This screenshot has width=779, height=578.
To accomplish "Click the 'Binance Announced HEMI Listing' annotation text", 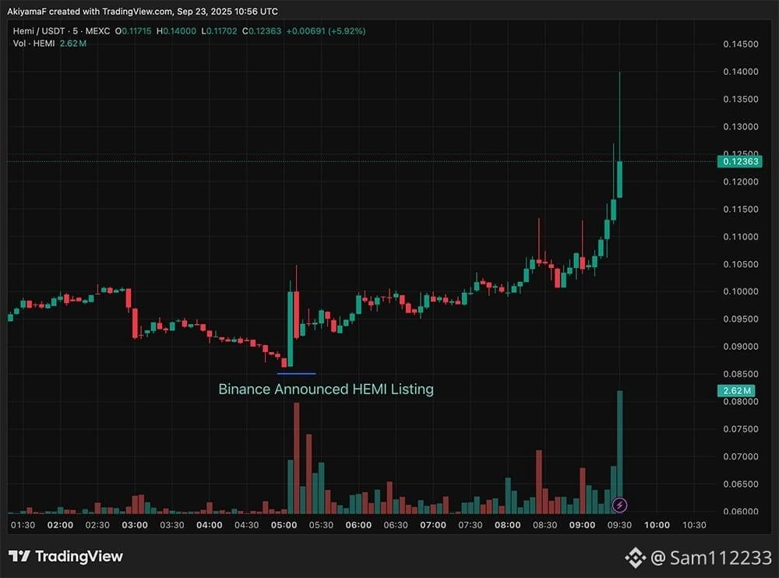I will (326, 389).
